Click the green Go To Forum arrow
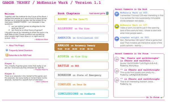Screen dimensions: 170x102 pos(161,97)
